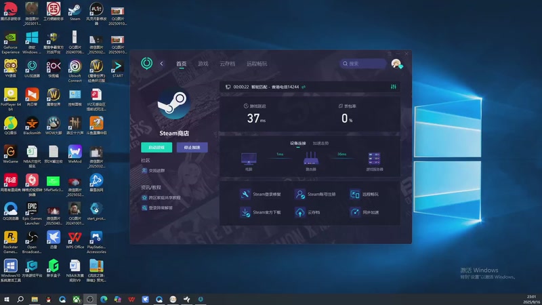The image size is (542, 305).
Task: Select the Ubisoft Connect desktop shortcut
Action: pyautogui.click(x=75, y=71)
